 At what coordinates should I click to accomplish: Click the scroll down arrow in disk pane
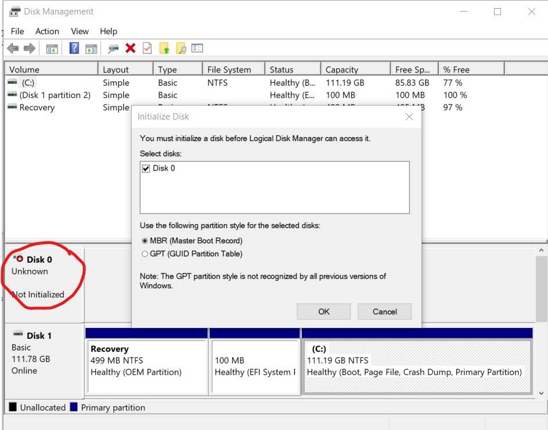541,393
